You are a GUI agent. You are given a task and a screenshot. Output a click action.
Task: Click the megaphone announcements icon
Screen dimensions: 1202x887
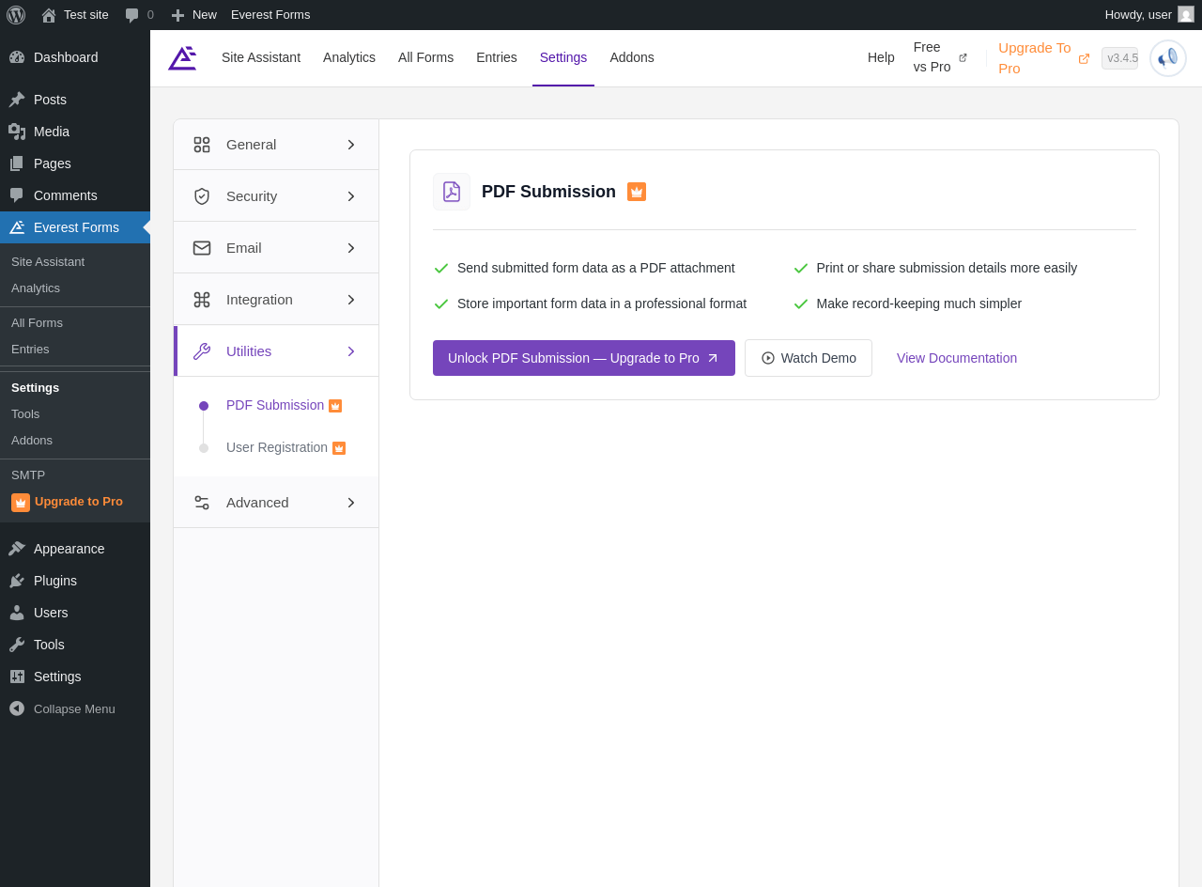1167,58
